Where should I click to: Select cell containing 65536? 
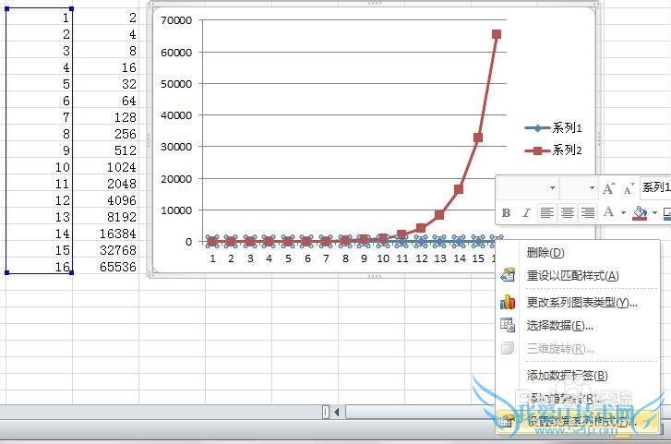pyautogui.click(x=106, y=267)
